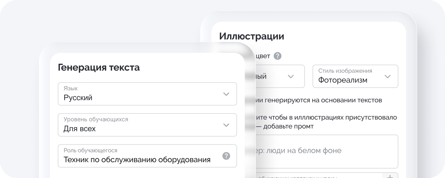
Task: Open the Язык dropdown showing Русский
Action: (x=147, y=94)
